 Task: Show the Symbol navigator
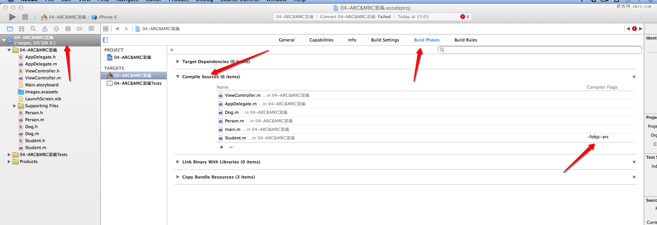22,29
